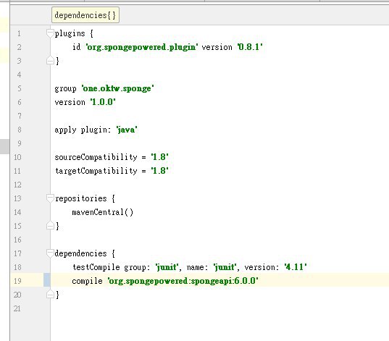Click 'org.spongepowered:spongeapi:6.0.0' dependency string
389x341 pixels.
(183, 281)
